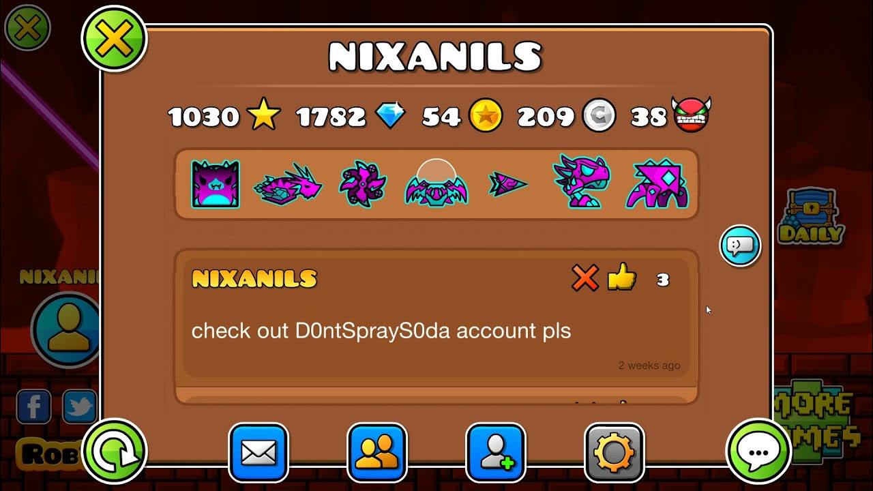Image resolution: width=873 pixels, height=491 pixels.
Task: Open comment history with the small blue chat icon
Action: (740, 245)
